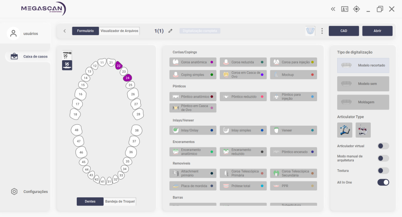Click the dental arch thumbnail icon

click(x=310, y=31)
